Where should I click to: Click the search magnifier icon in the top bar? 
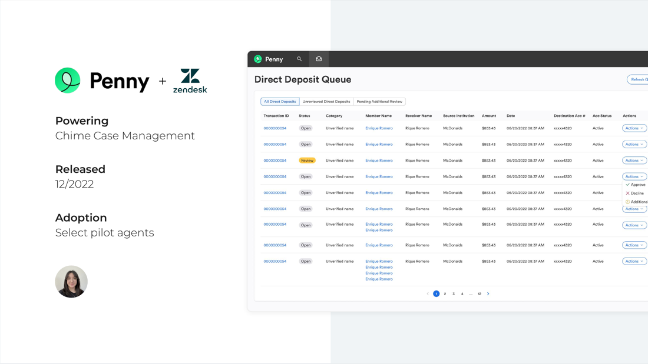[x=299, y=59]
